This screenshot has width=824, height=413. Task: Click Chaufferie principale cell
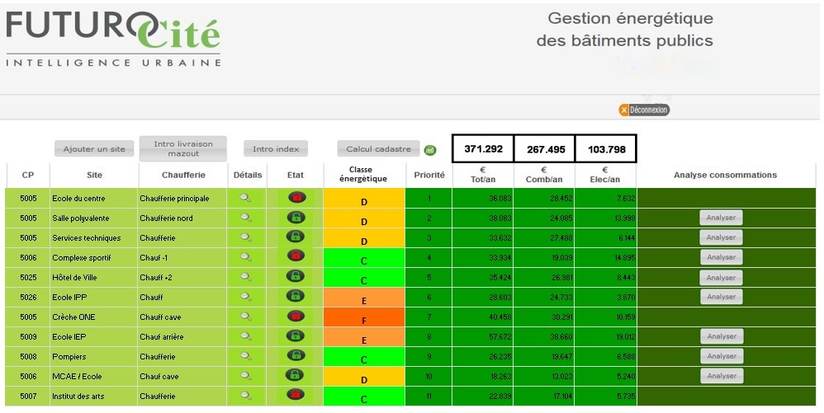[182, 199]
